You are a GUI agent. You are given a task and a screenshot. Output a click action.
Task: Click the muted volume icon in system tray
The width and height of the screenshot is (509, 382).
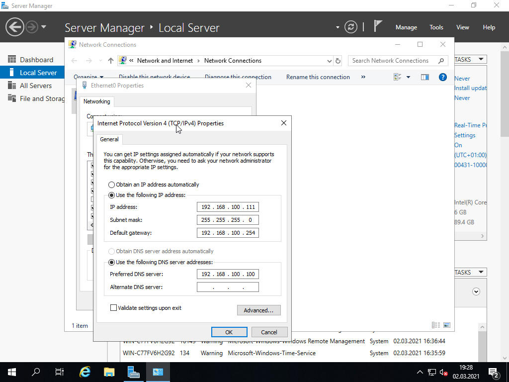[442, 372]
